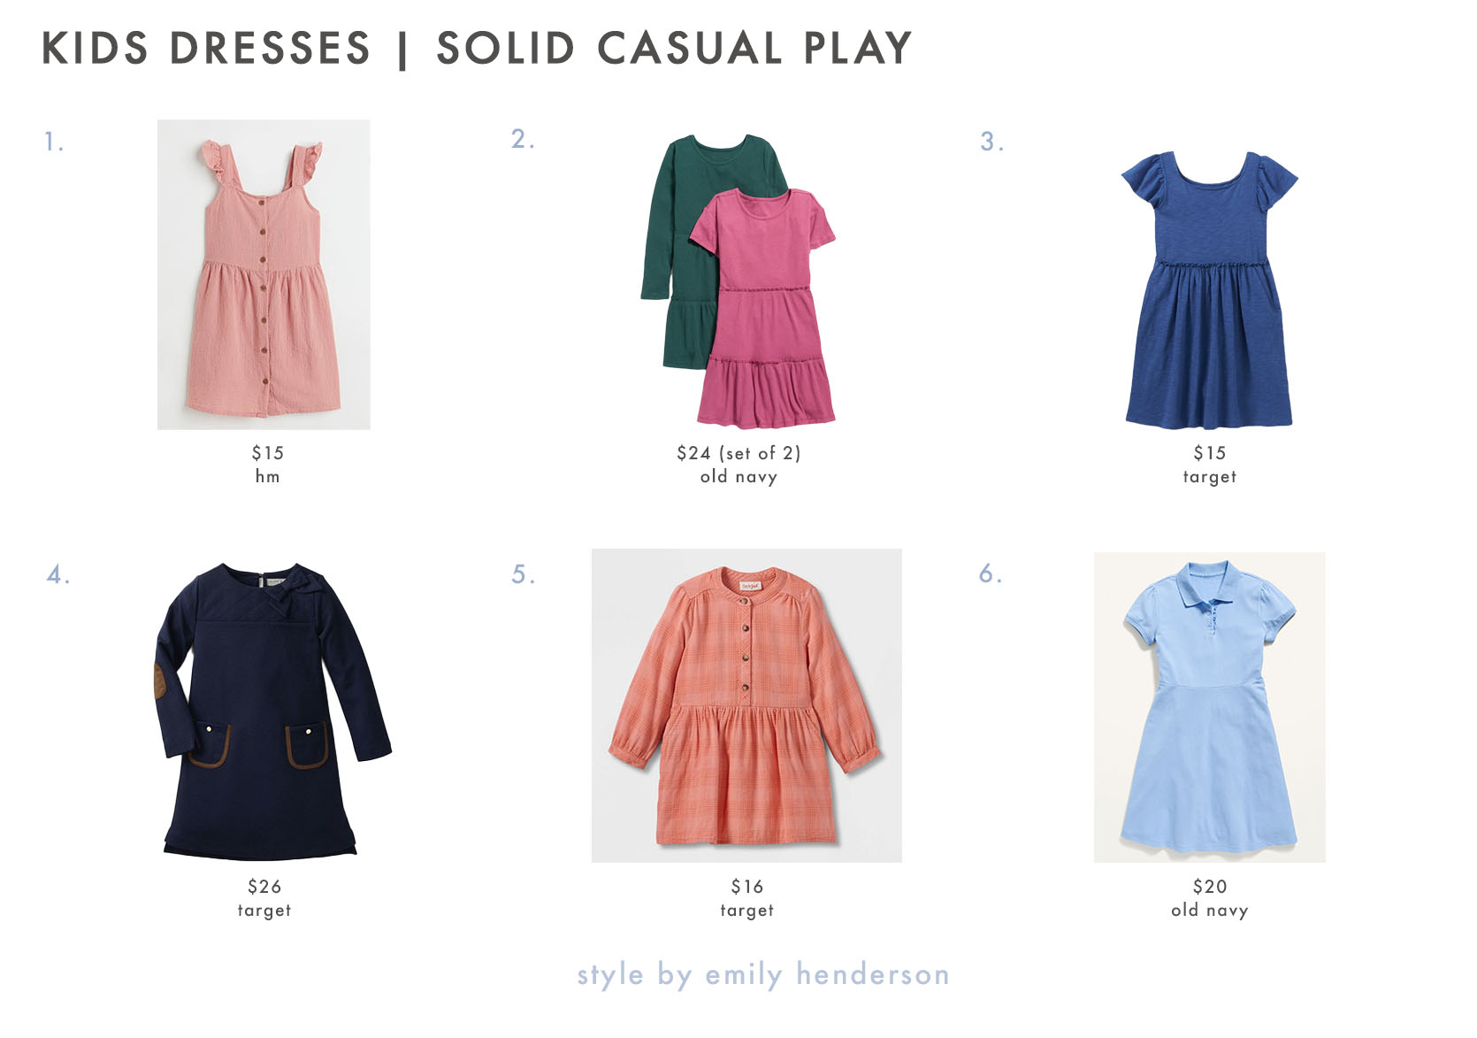Open the target link under item 5

pyautogui.click(x=746, y=911)
